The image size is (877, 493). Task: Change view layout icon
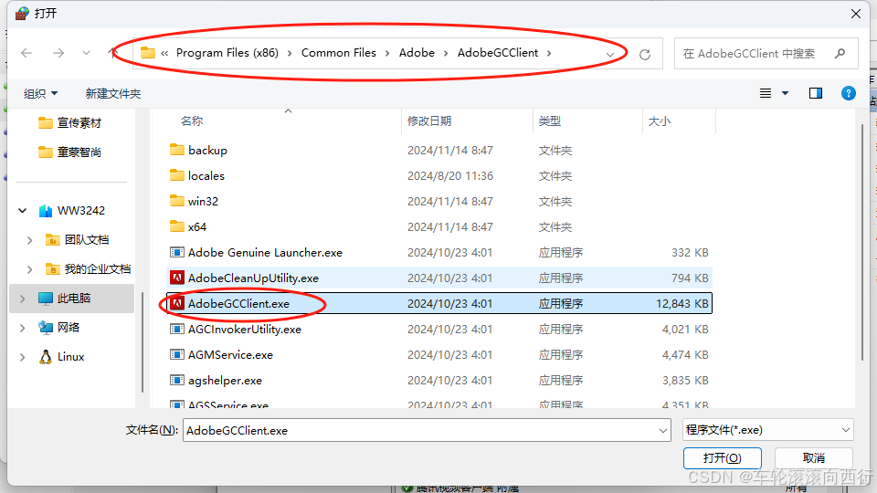click(x=766, y=93)
